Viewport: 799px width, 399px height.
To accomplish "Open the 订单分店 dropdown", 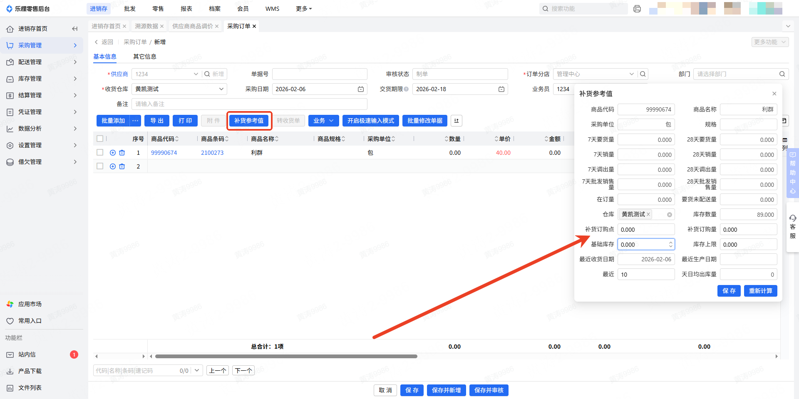I will pos(596,74).
